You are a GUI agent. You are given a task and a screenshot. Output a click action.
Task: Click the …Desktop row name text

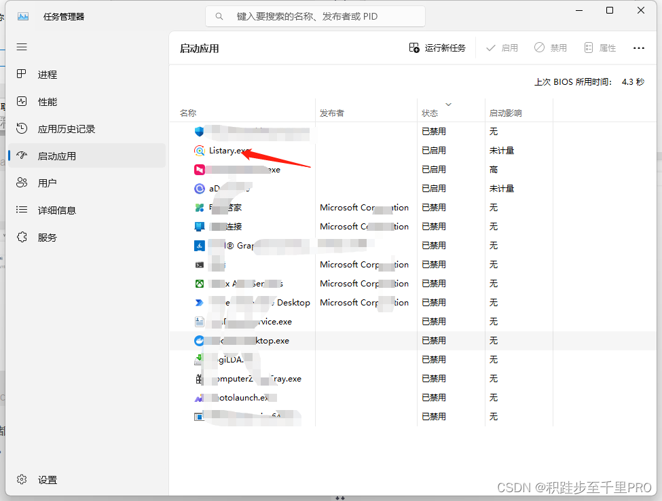coord(259,303)
